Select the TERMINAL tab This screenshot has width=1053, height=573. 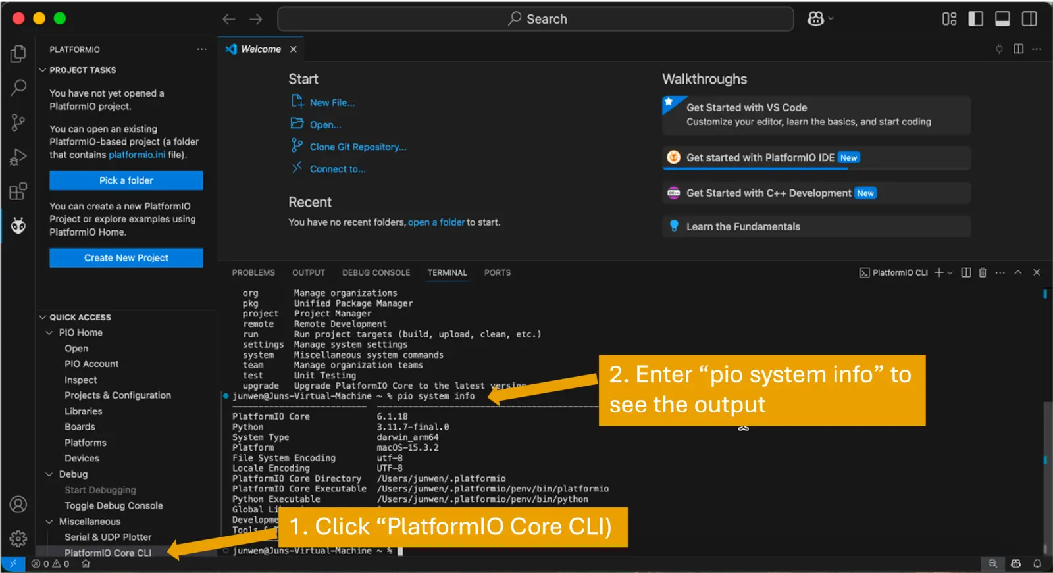click(447, 272)
